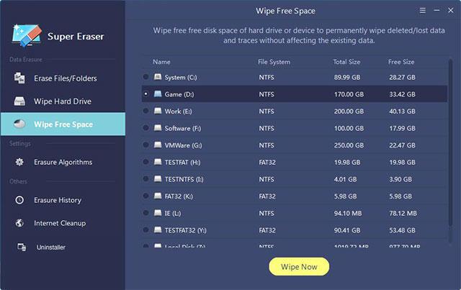Image resolution: width=461 pixels, height=290 pixels.
Task: Click the File System column header
Action: click(x=273, y=62)
